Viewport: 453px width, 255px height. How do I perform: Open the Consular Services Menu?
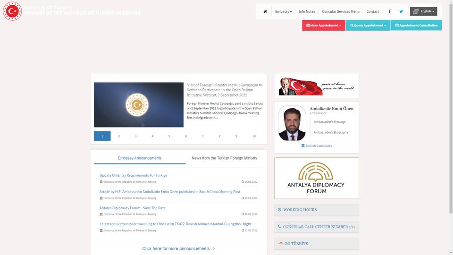point(341,11)
